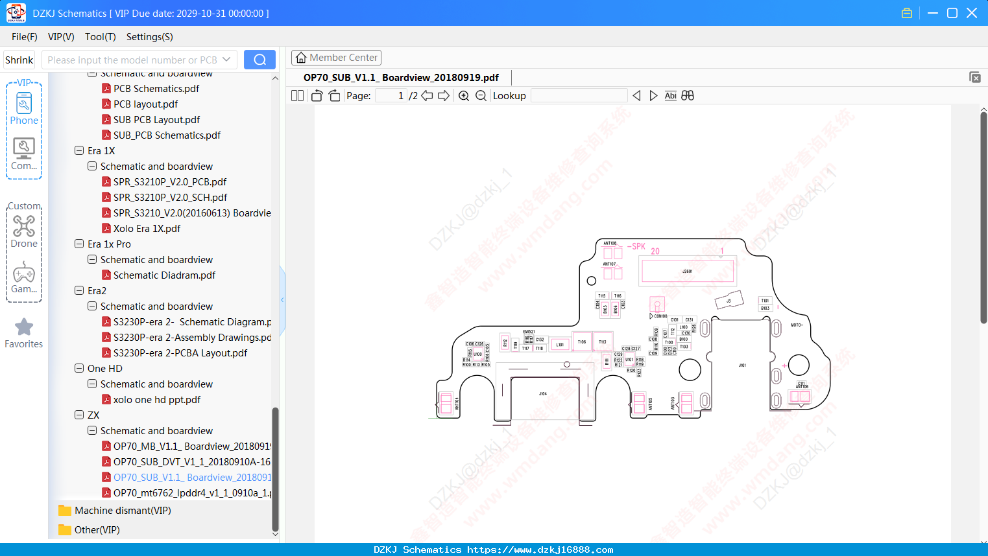
Task: Click the blue search button
Action: pos(259,60)
